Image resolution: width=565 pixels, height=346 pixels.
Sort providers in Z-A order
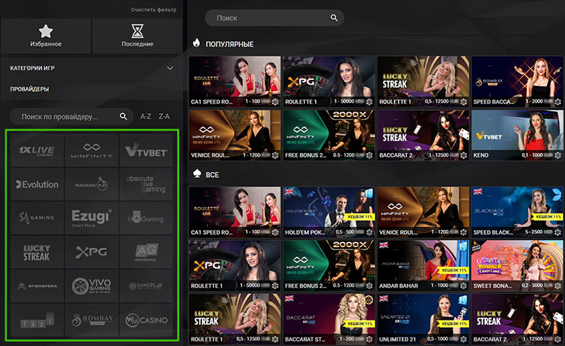click(164, 117)
